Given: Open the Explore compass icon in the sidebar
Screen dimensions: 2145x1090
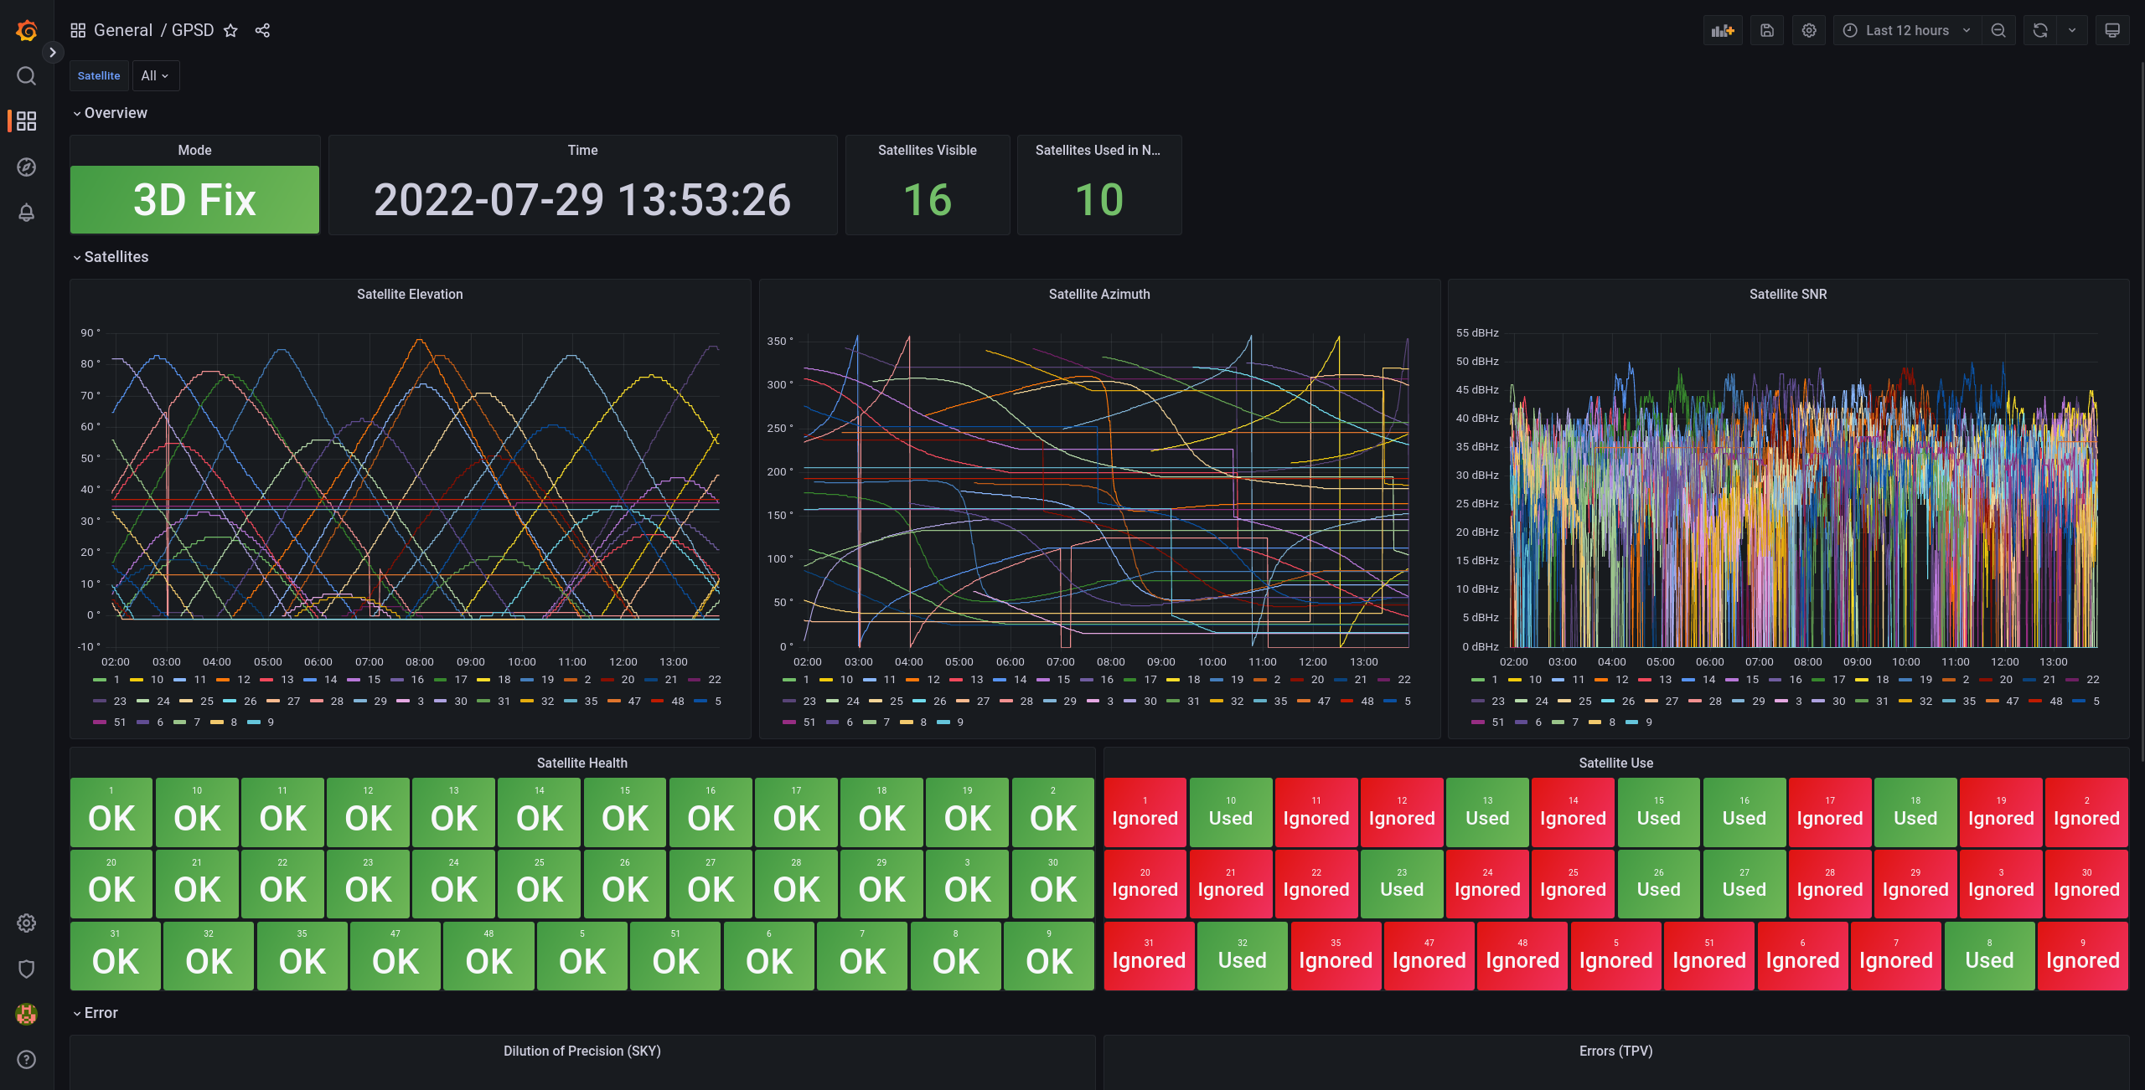Looking at the screenshot, I should pyautogui.click(x=27, y=167).
